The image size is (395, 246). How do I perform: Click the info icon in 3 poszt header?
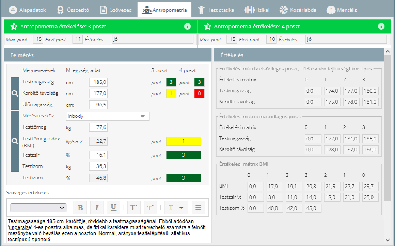(187, 26)
